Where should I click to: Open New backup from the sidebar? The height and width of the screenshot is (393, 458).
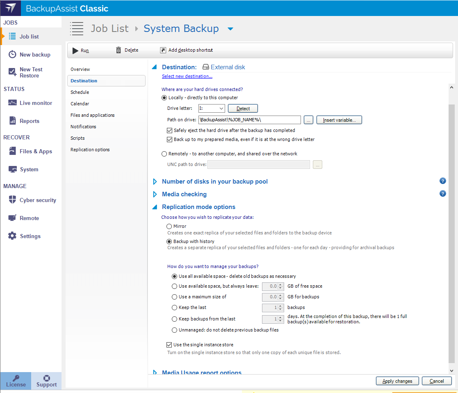point(13,55)
